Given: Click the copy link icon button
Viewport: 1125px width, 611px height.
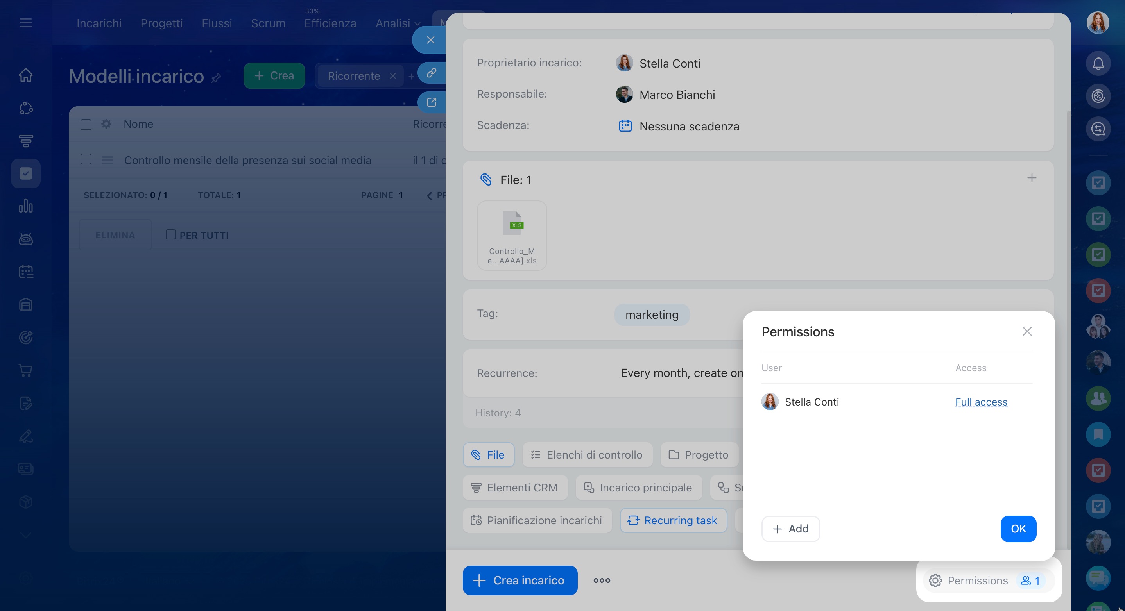Looking at the screenshot, I should (431, 72).
